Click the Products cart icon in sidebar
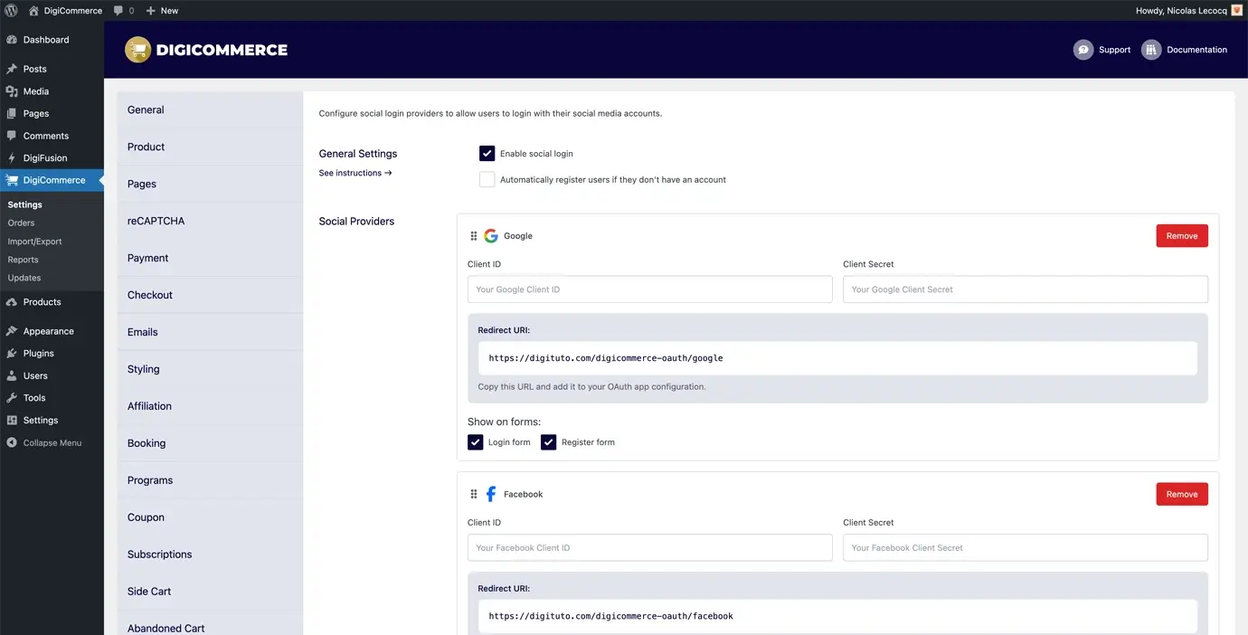This screenshot has width=1248, height=635. coord(12,302)
